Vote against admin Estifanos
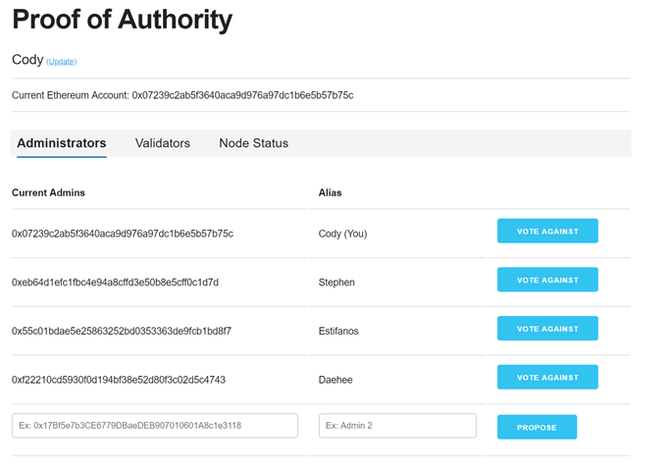 (x=547, y=329)
